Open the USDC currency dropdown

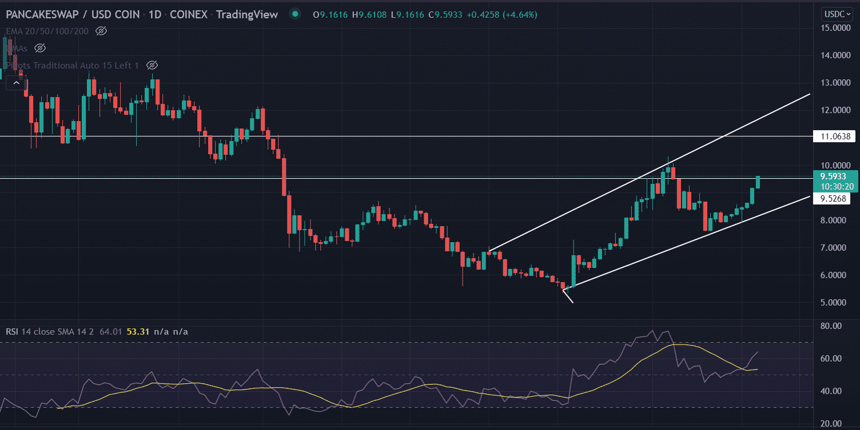839,14
